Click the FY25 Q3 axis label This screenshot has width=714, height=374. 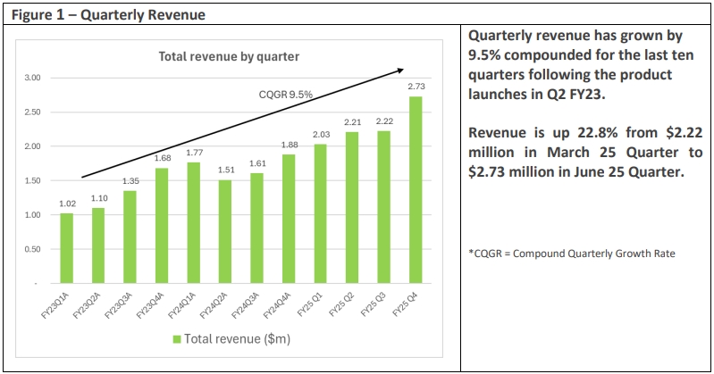coord(373,305)
